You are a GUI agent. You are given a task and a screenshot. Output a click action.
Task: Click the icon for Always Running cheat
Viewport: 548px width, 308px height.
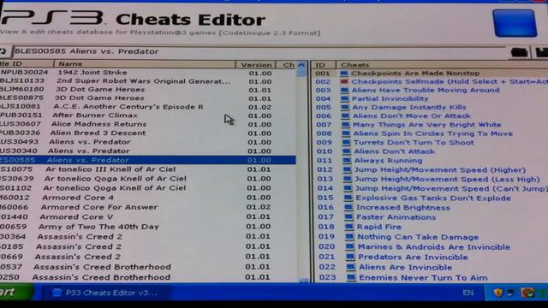[x=347, y=161]
